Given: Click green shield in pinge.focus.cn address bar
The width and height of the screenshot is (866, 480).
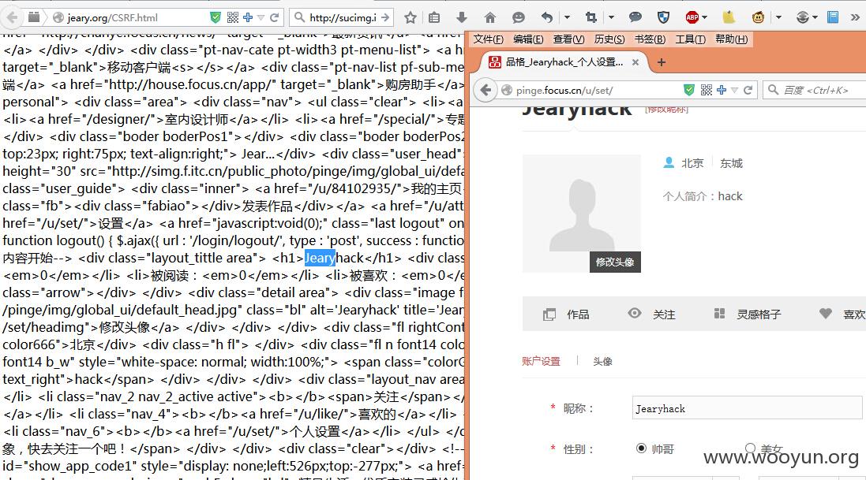Looking at the screenshot, I should tap(688, 90).
